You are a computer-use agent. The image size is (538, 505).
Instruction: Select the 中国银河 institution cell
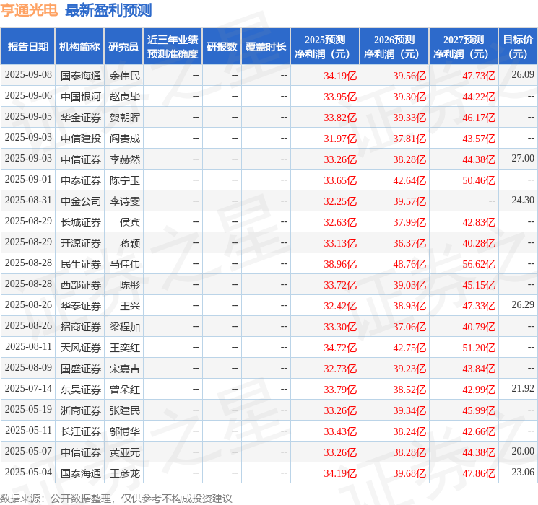(x=81, y=97)
